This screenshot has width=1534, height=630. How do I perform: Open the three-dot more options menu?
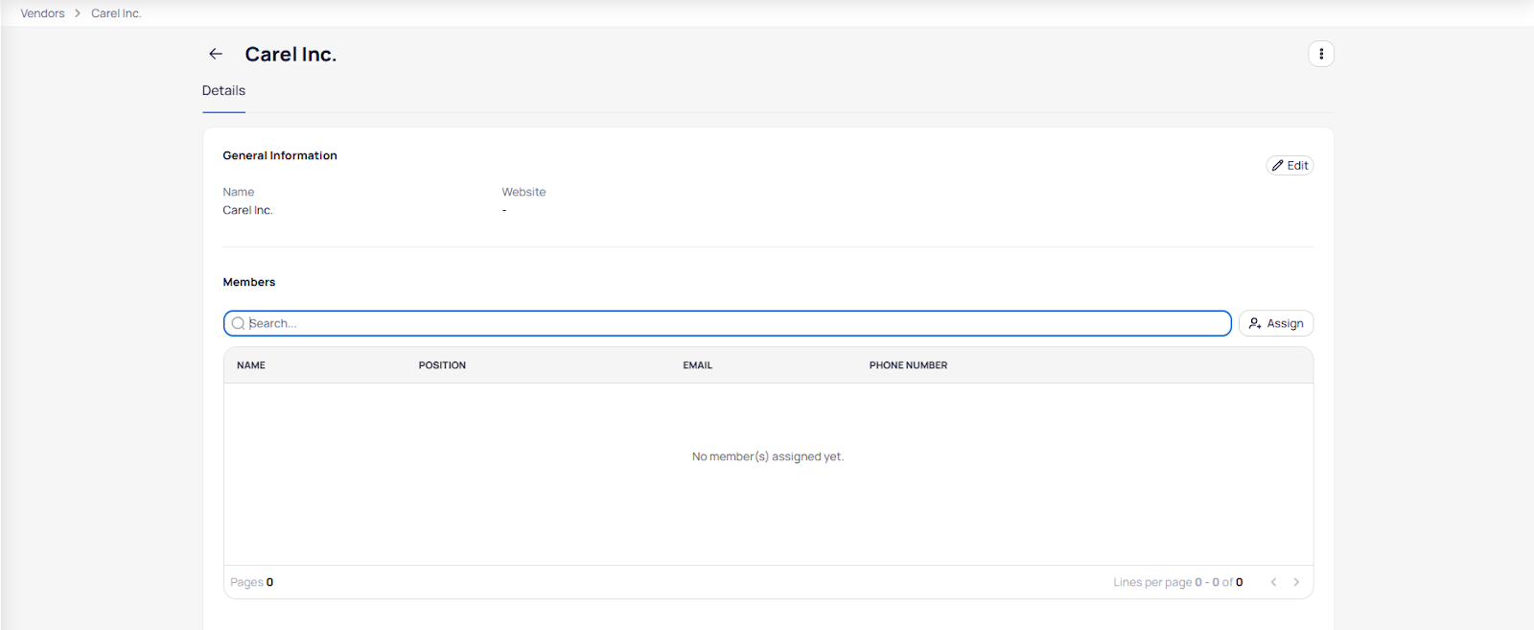coord(1320,54)
